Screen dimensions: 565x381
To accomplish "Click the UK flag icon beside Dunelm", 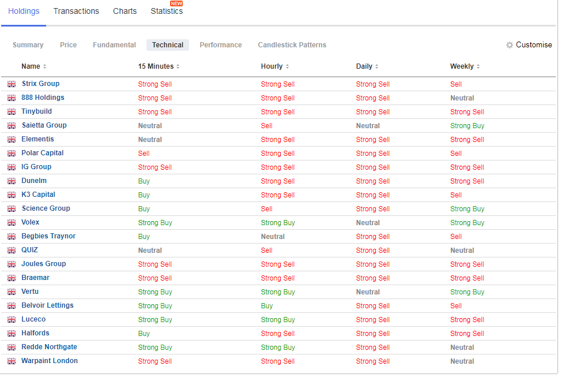I will 12,181.
